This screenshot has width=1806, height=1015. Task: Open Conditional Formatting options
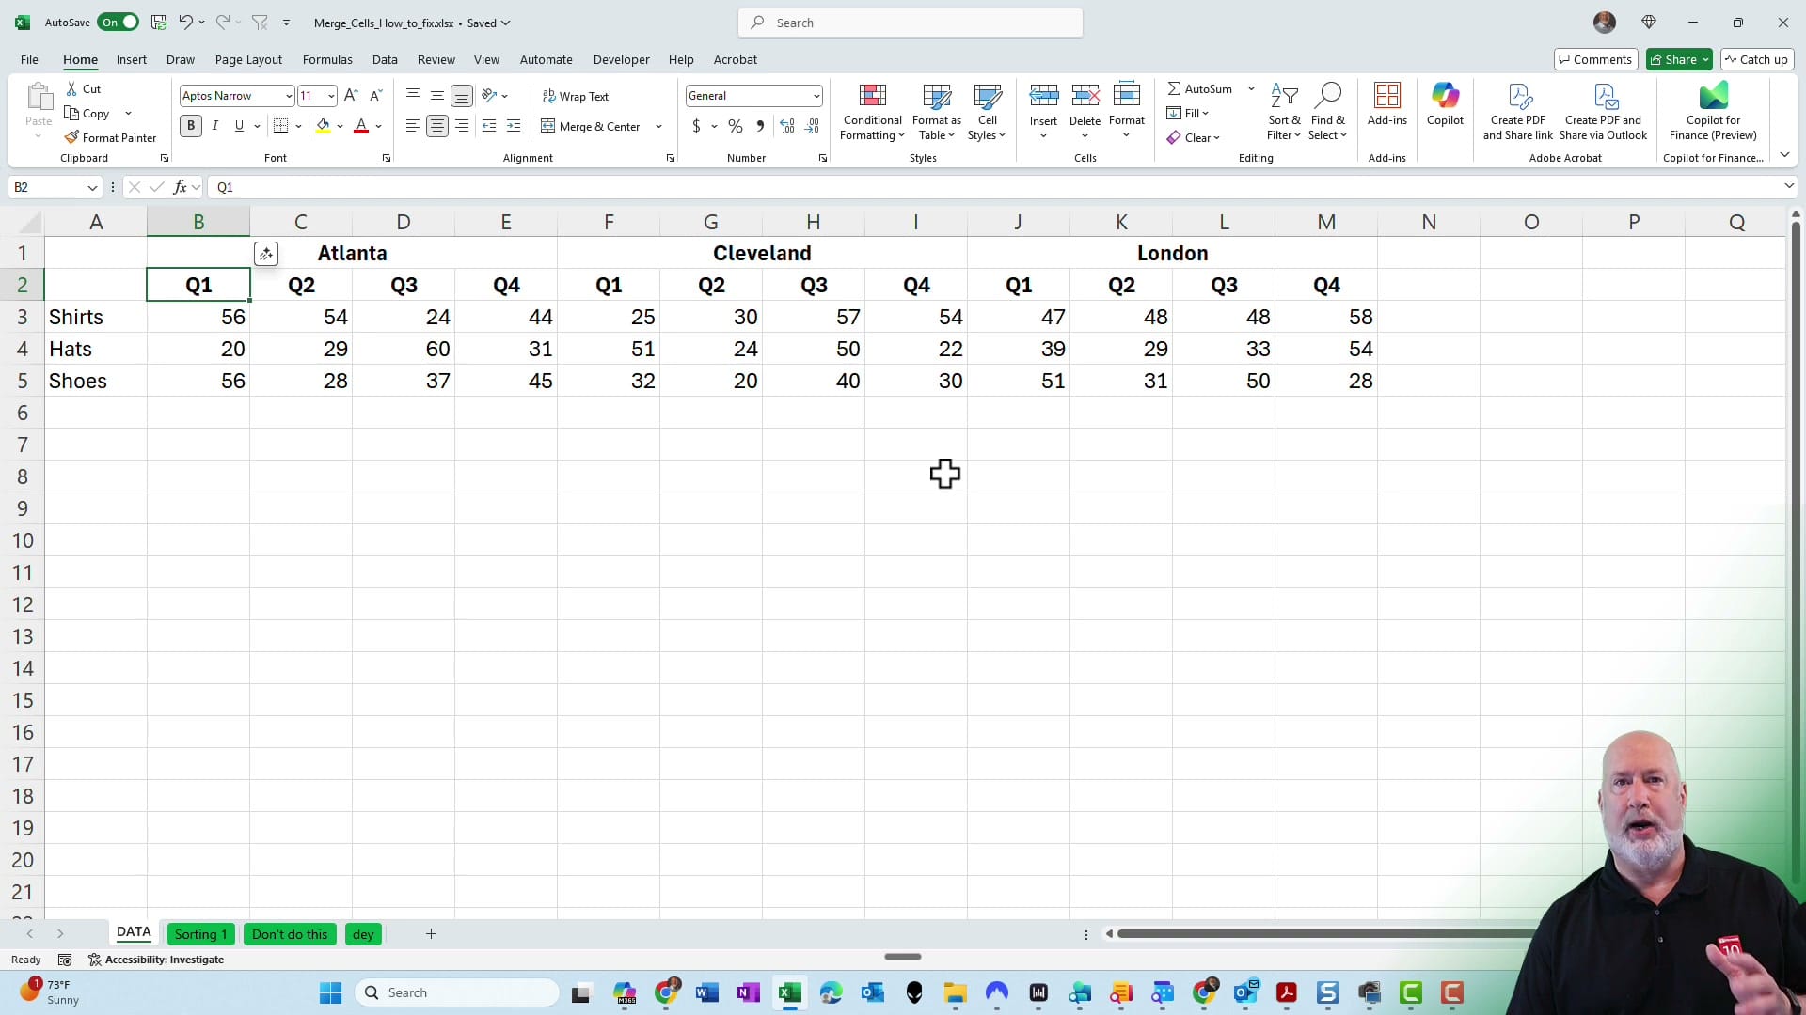pyautogui.click(x=872, y=110)
